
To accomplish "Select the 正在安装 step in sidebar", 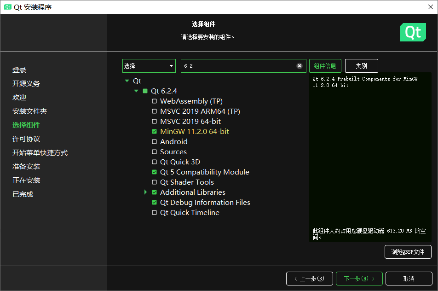I will coord(26,180).
